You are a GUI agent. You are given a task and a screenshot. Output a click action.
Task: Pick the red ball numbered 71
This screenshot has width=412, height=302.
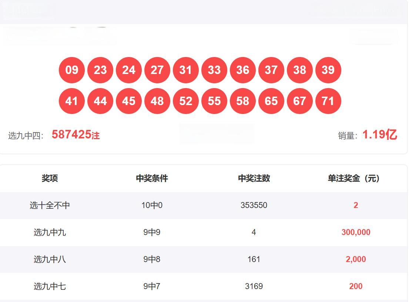coord(328,101)
